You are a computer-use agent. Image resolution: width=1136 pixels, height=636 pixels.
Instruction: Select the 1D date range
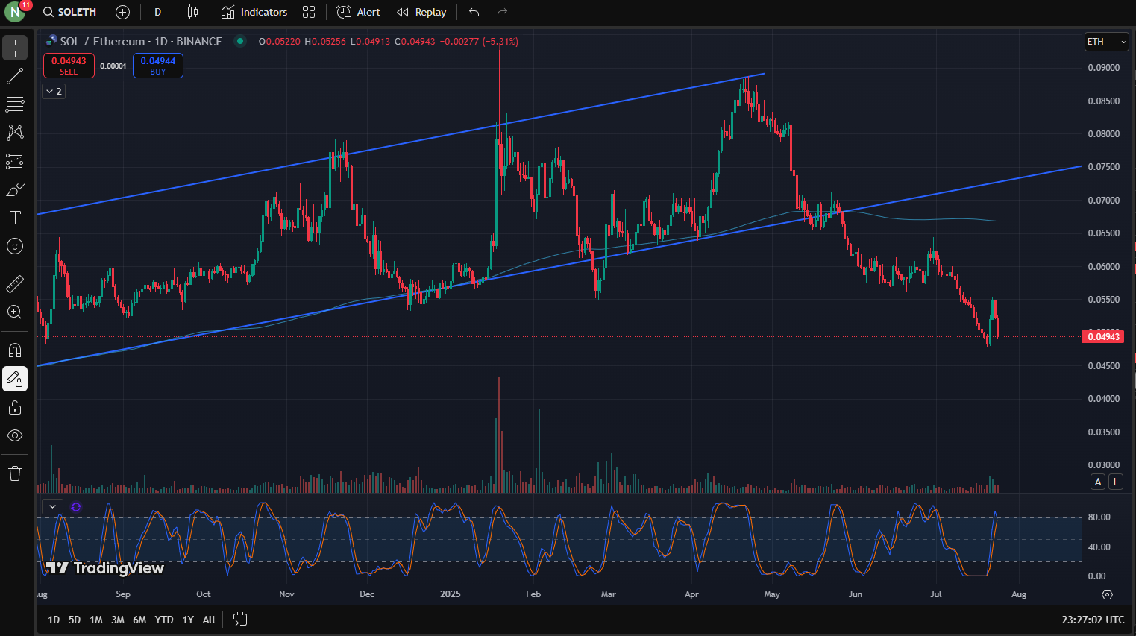point(54,620)
